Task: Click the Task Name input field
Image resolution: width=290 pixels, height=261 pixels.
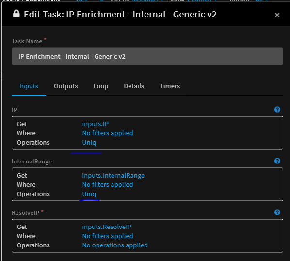Action: tap(147, 56)
